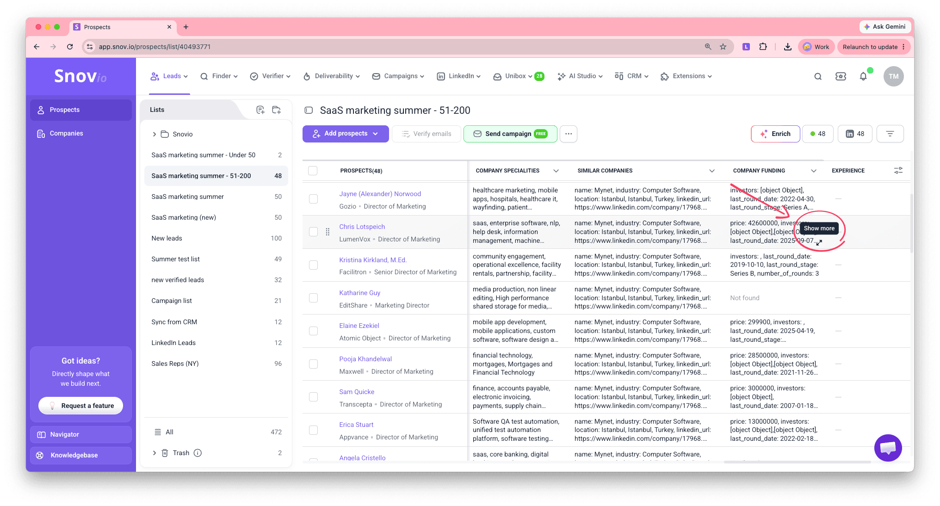Open the notifications bell
The height and width of the screenshot is (506, 940).
863,76
